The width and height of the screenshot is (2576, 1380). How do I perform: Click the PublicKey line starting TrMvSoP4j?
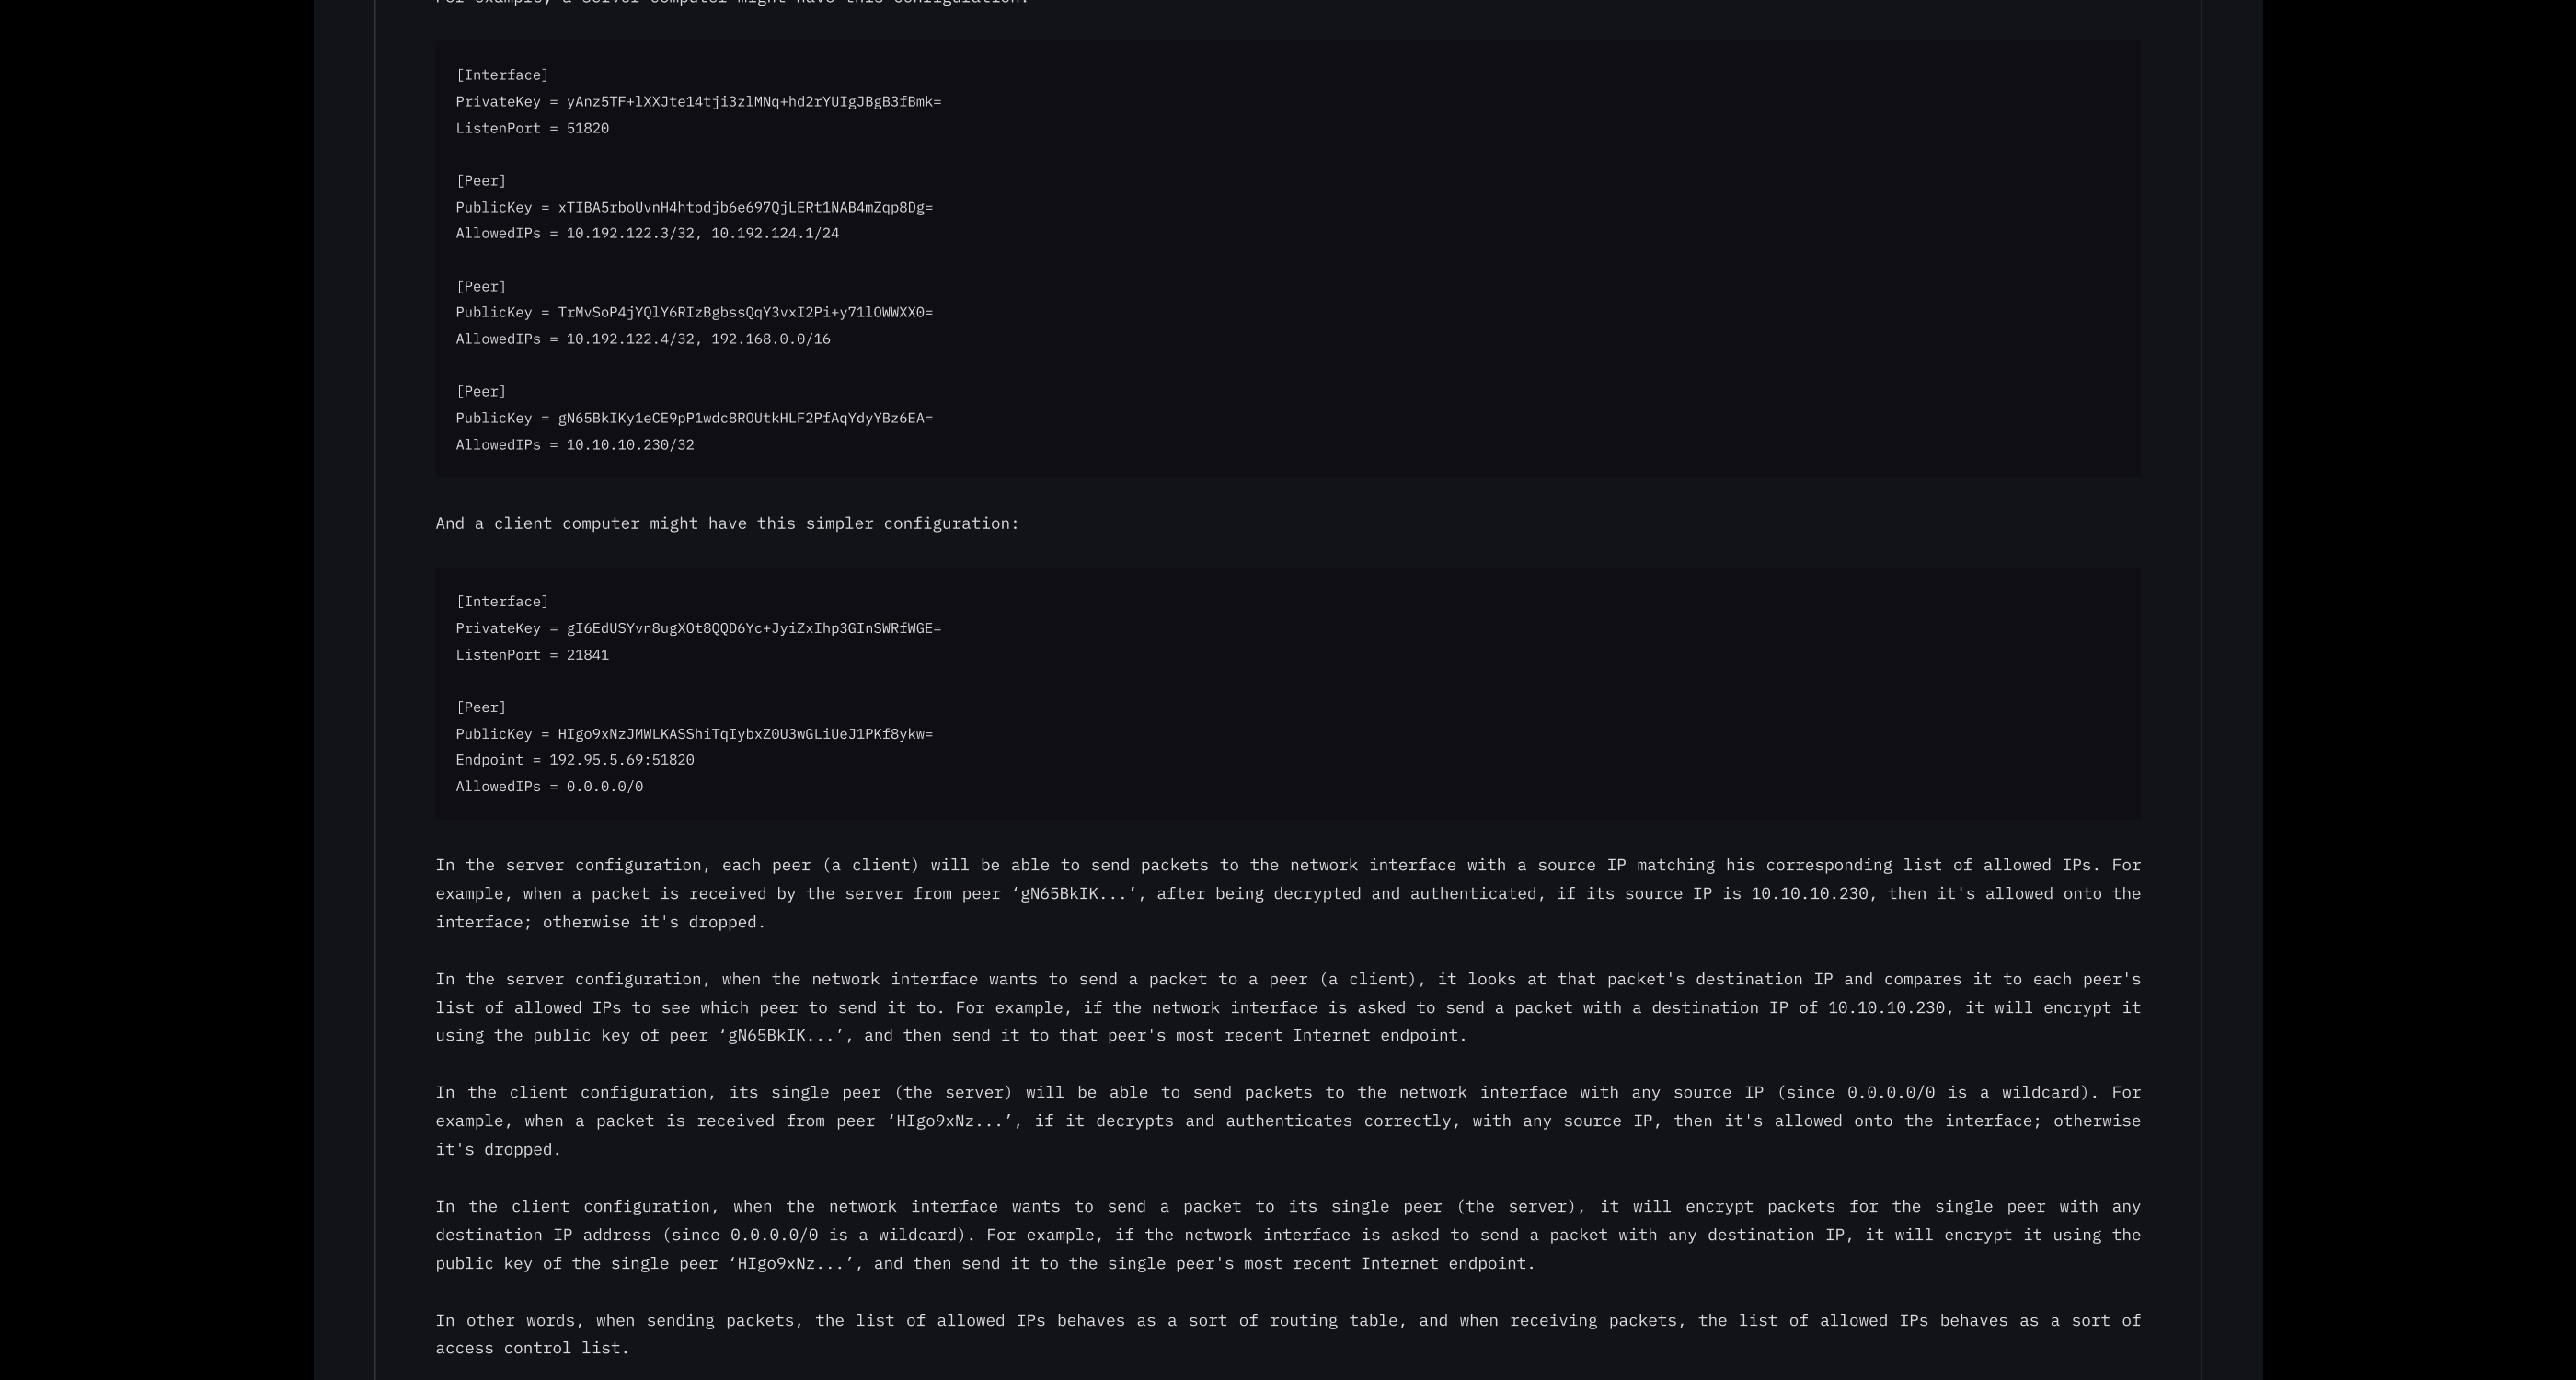[694, 313]
